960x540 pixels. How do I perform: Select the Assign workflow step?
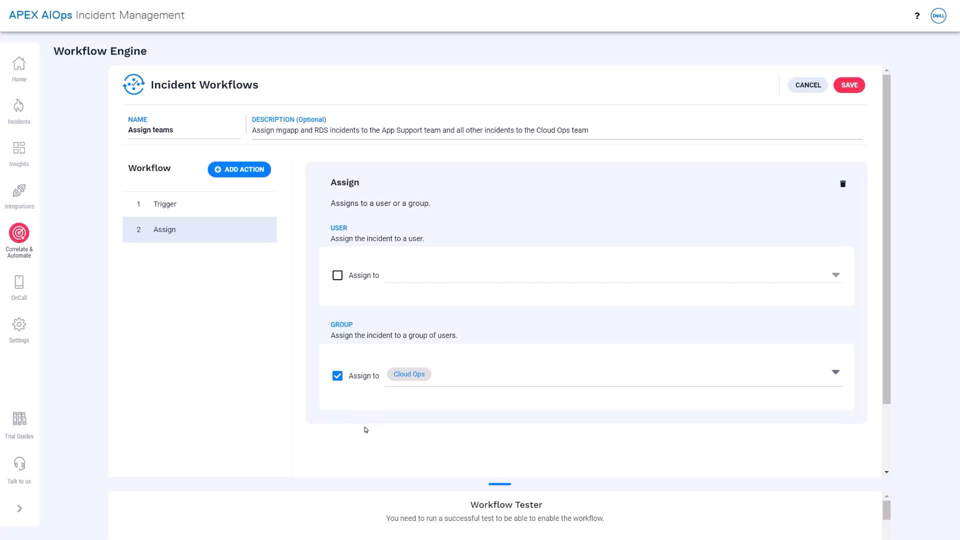coord(199,229)
